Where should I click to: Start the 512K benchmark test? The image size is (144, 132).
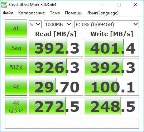[16, 67]
